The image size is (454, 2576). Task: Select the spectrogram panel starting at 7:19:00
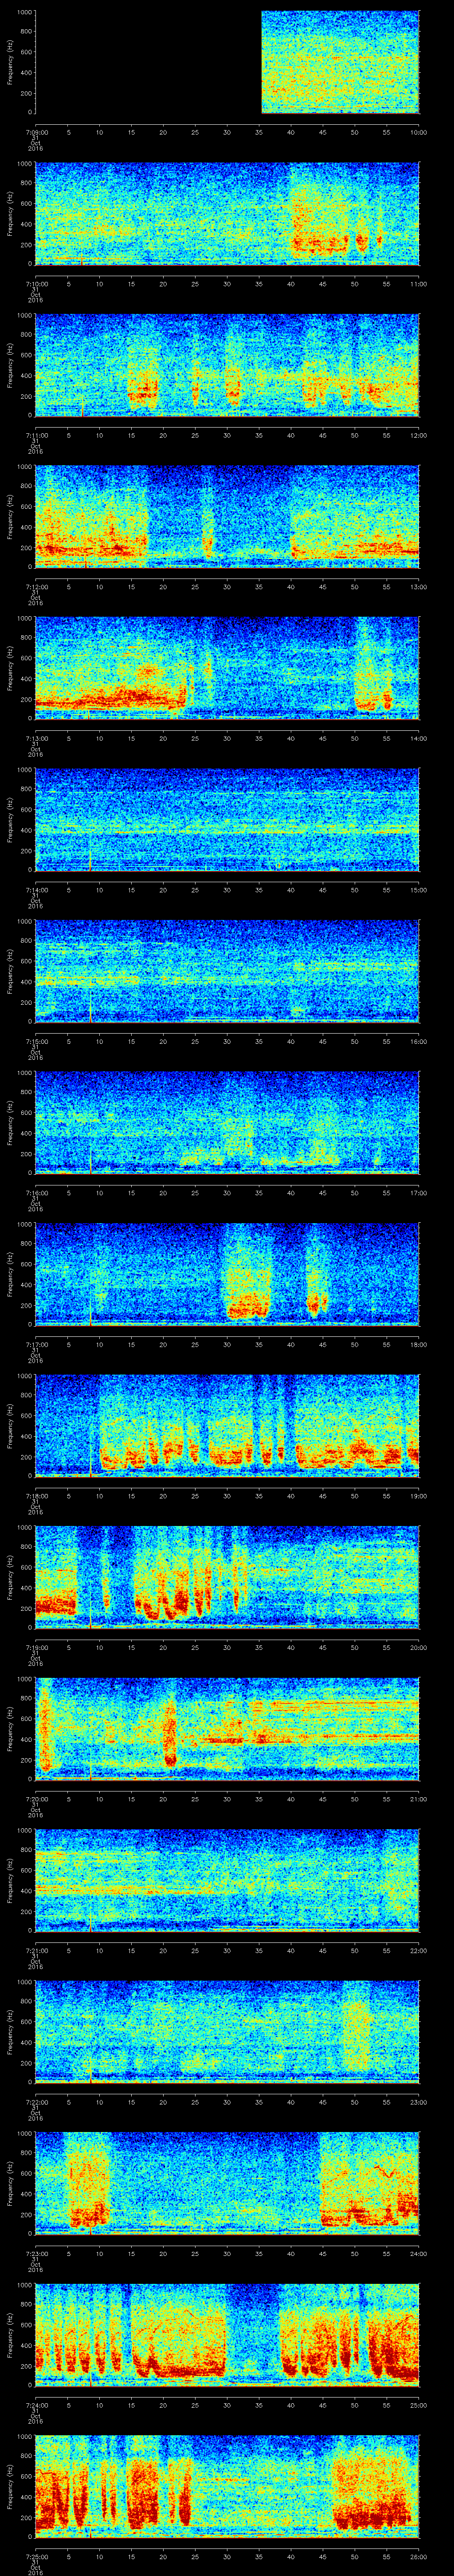tap(227, 1577)
